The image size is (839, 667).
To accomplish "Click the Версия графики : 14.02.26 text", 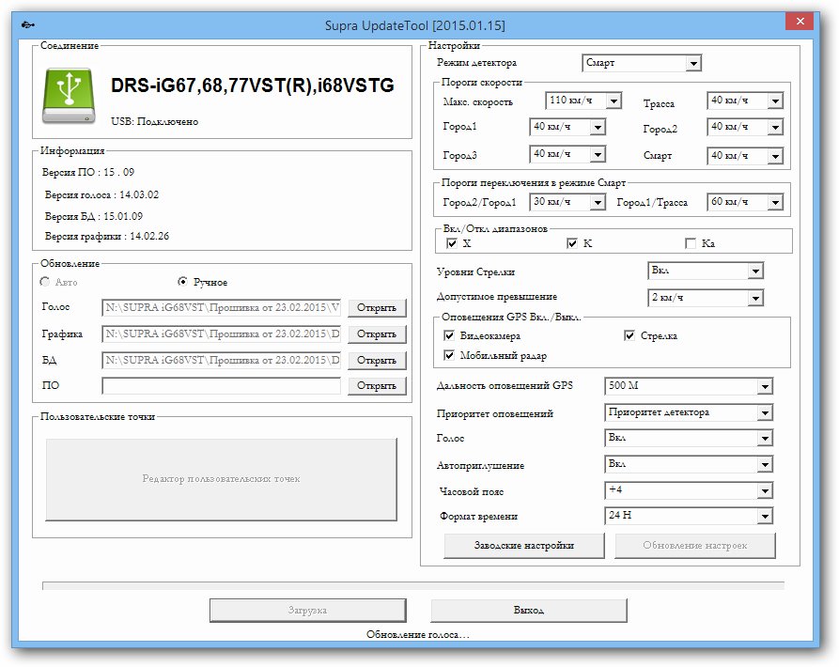I will (x=107, y=237).
